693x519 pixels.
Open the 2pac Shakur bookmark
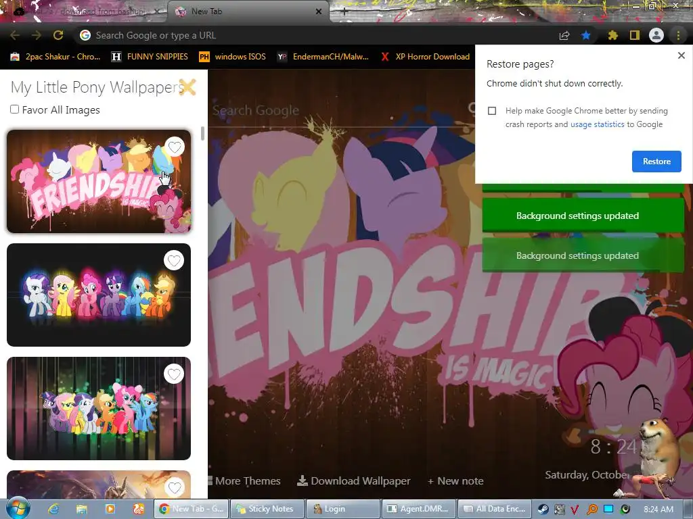pyautogui.click(x=56, y=57)
